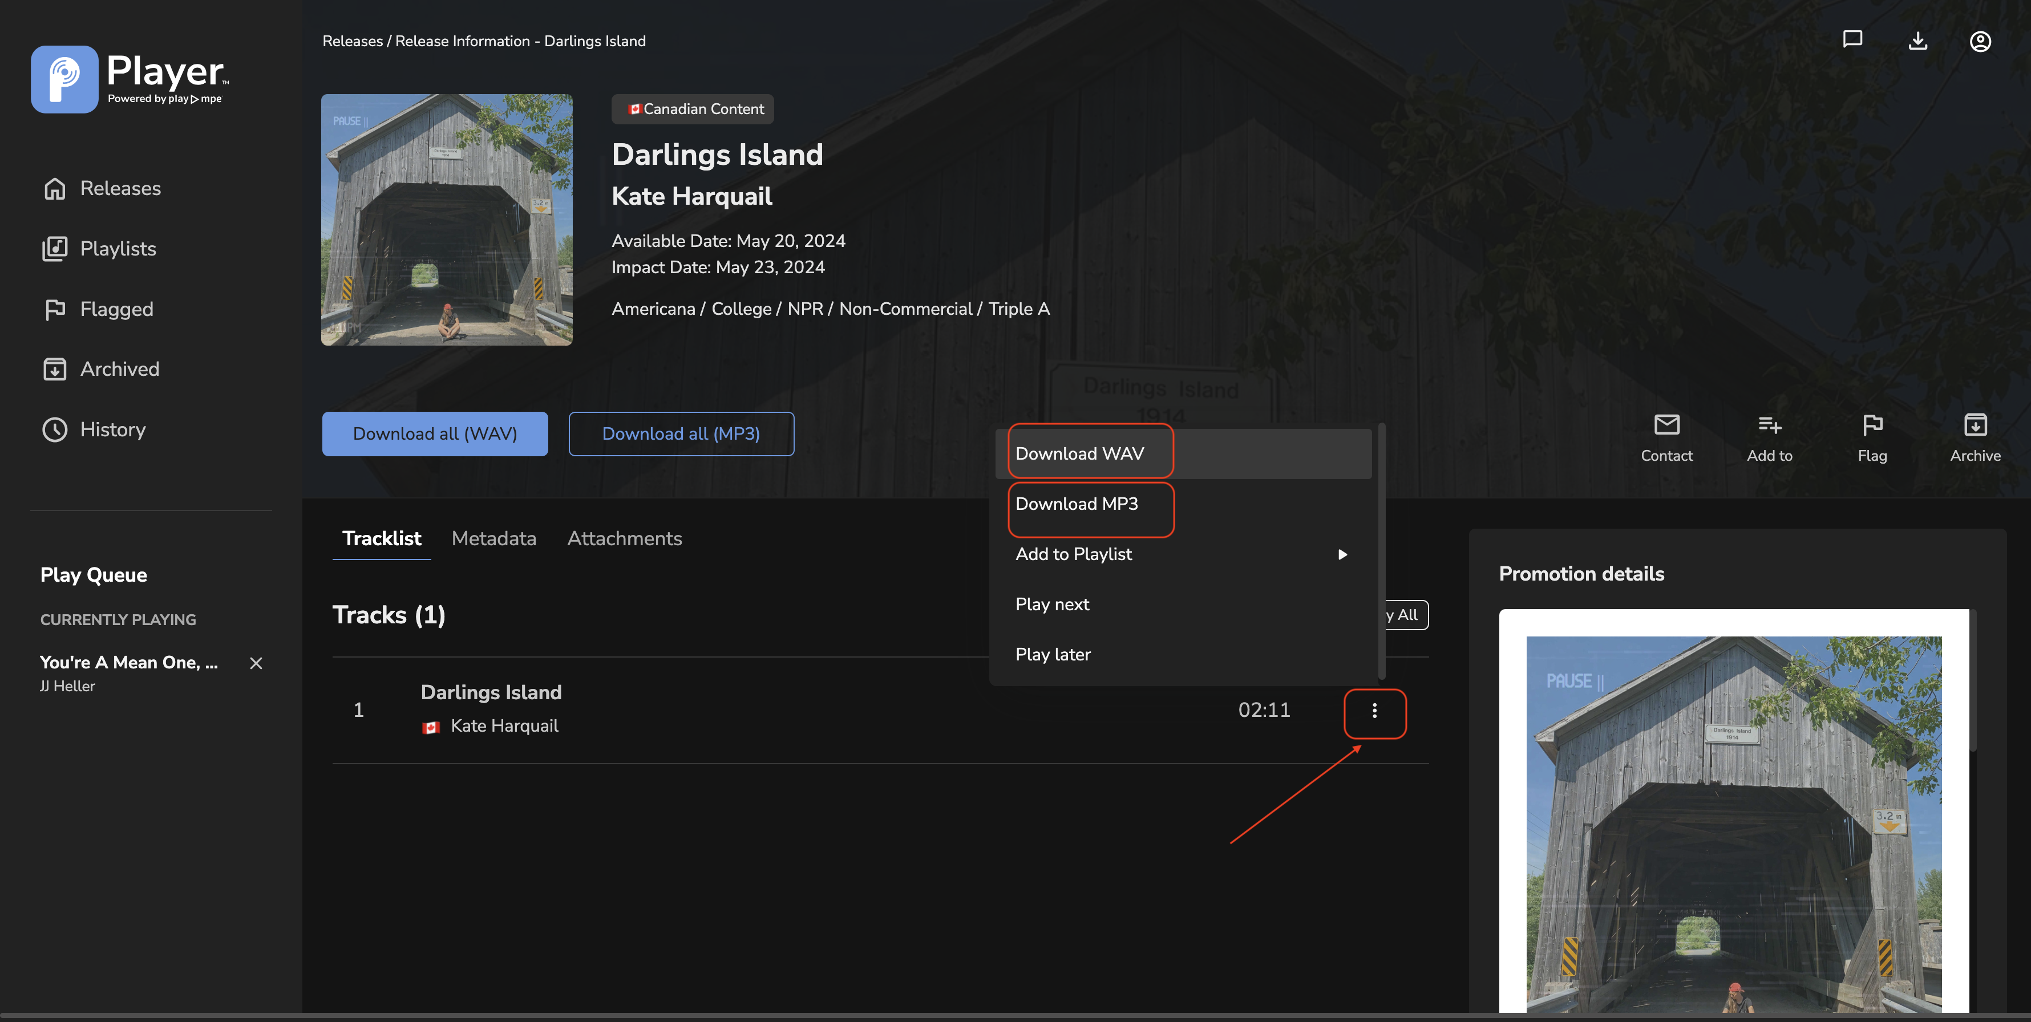
Task: Open the messages chat icon in header
Action: tap(1852, 39)
